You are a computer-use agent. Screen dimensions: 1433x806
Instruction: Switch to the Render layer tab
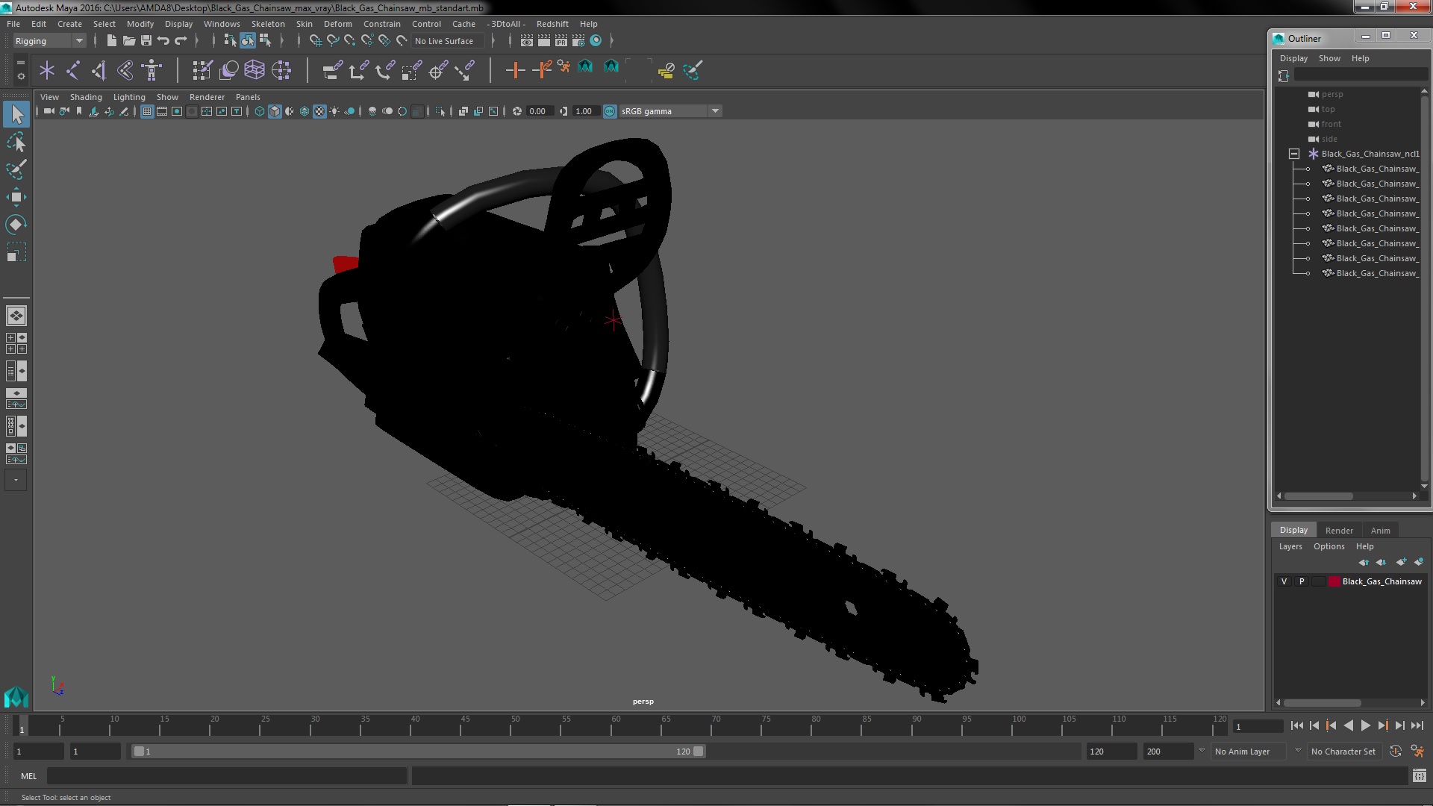(x=1339, y=531)
